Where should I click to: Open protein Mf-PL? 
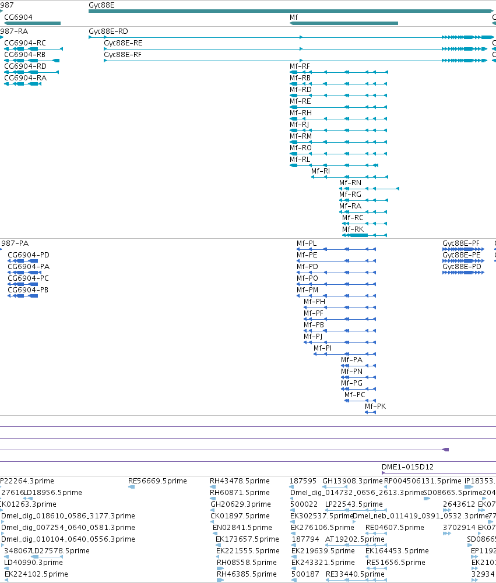click(x=307, y=243)
